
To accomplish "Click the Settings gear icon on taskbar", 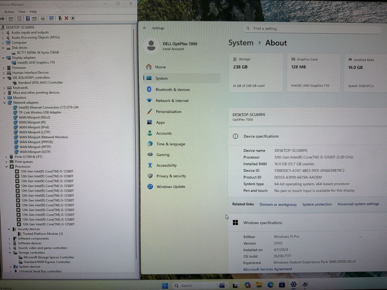I will (293, 285).
